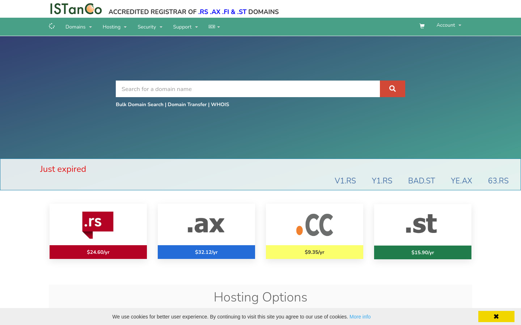This screenshot has height=325, width=521.
Task: Click the .CC domain logo card
Action: [314, 225]
